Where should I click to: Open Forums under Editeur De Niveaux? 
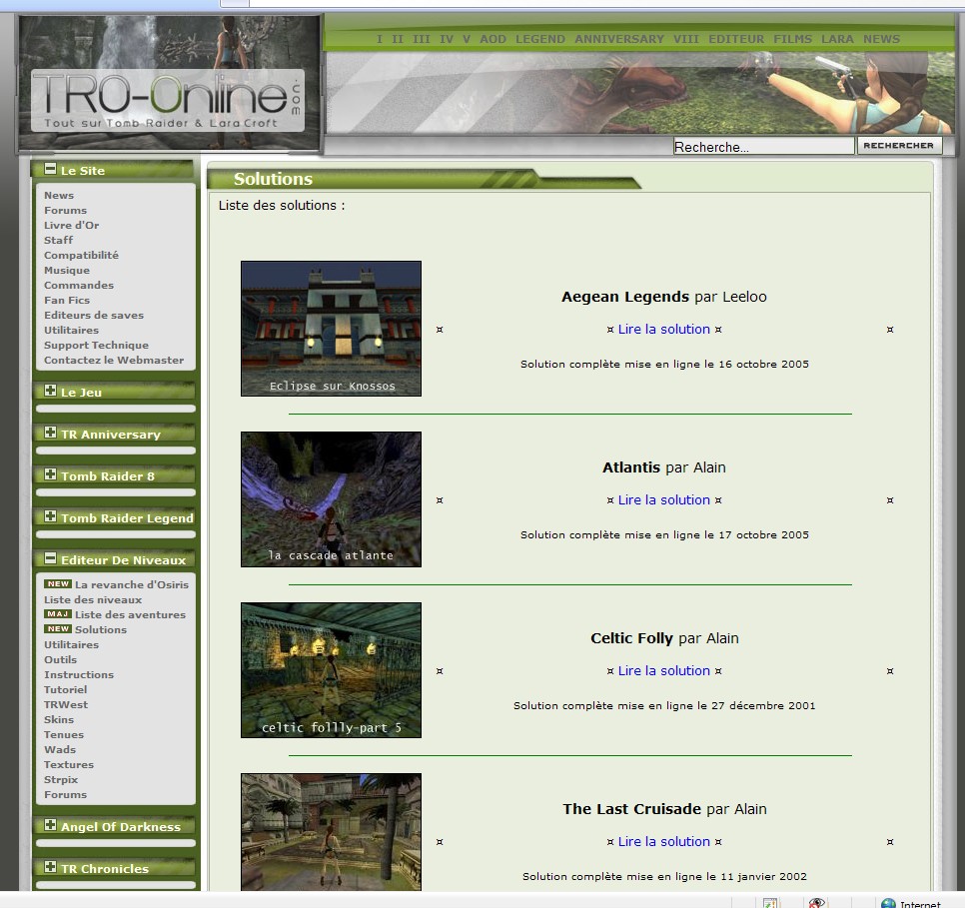tap(65, 794)
